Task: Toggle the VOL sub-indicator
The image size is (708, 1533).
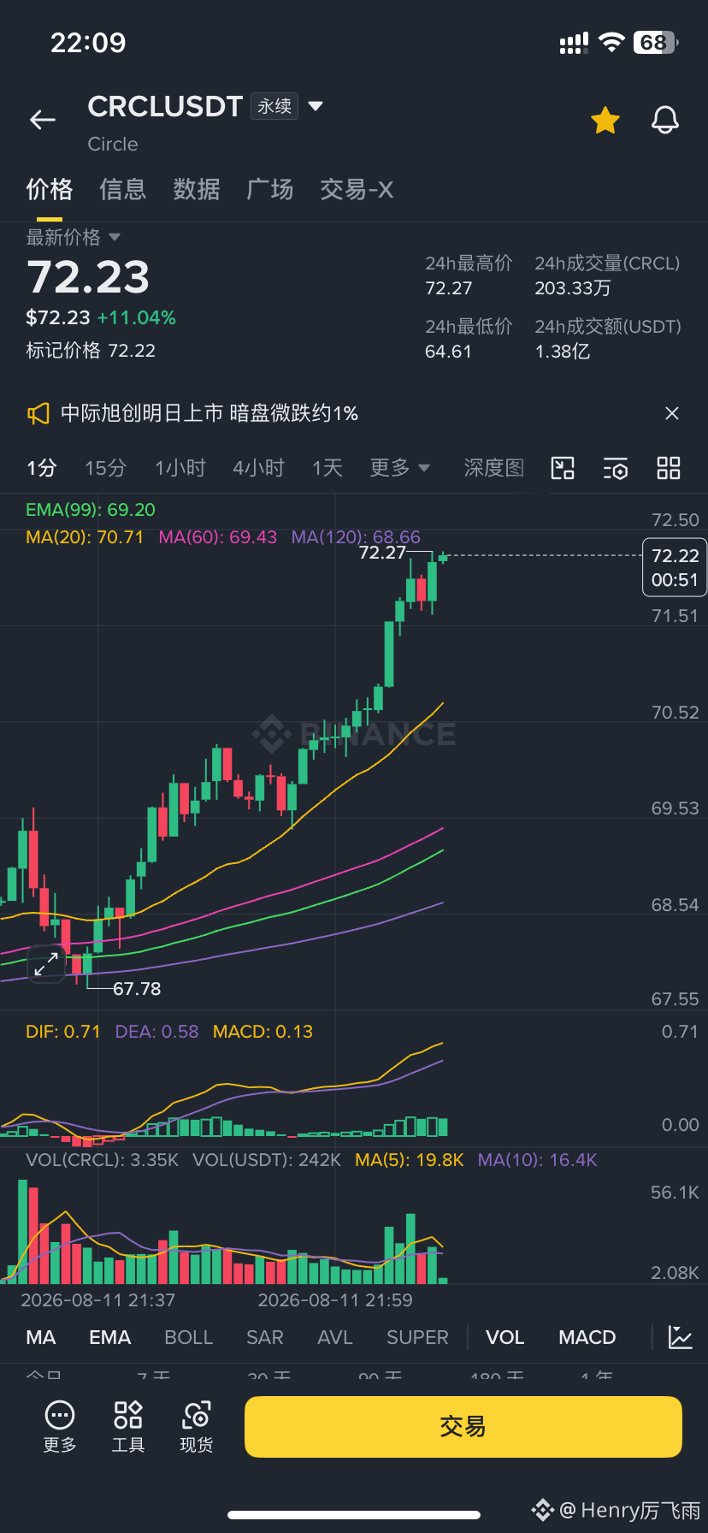Action: (x=505, y=1337)
